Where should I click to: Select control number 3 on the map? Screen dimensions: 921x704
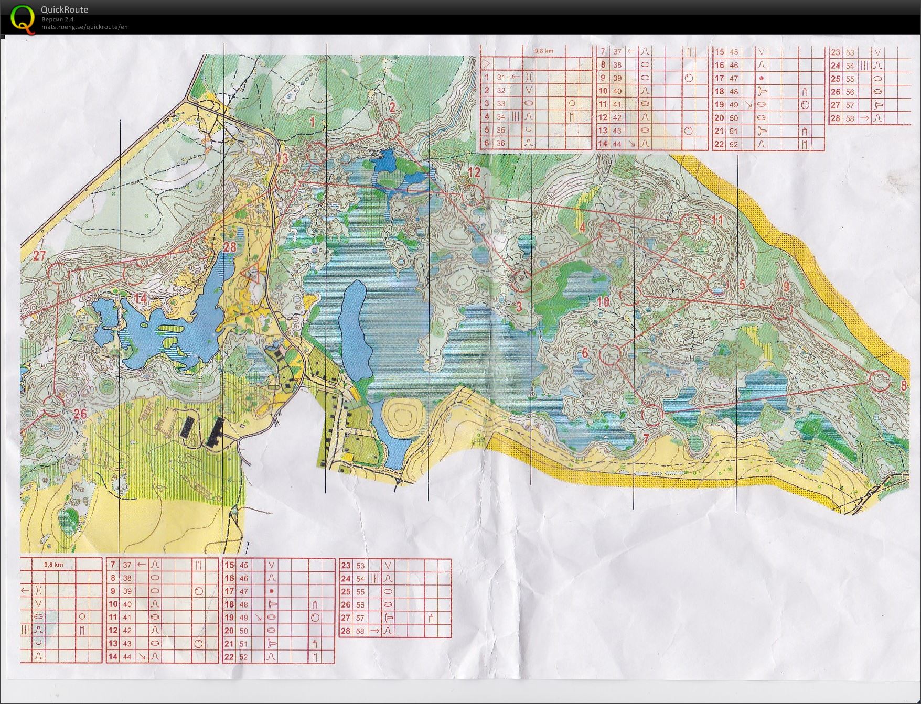(x=519, y=306)
